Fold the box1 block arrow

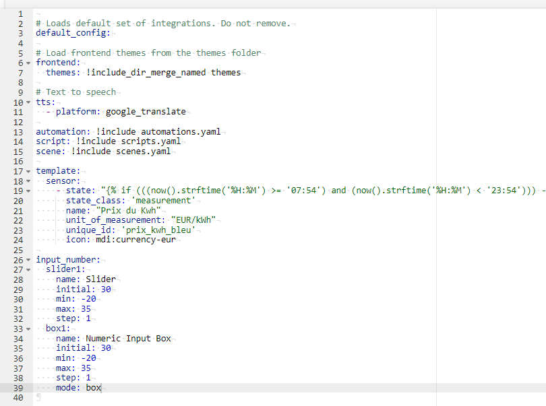point(28,329)
